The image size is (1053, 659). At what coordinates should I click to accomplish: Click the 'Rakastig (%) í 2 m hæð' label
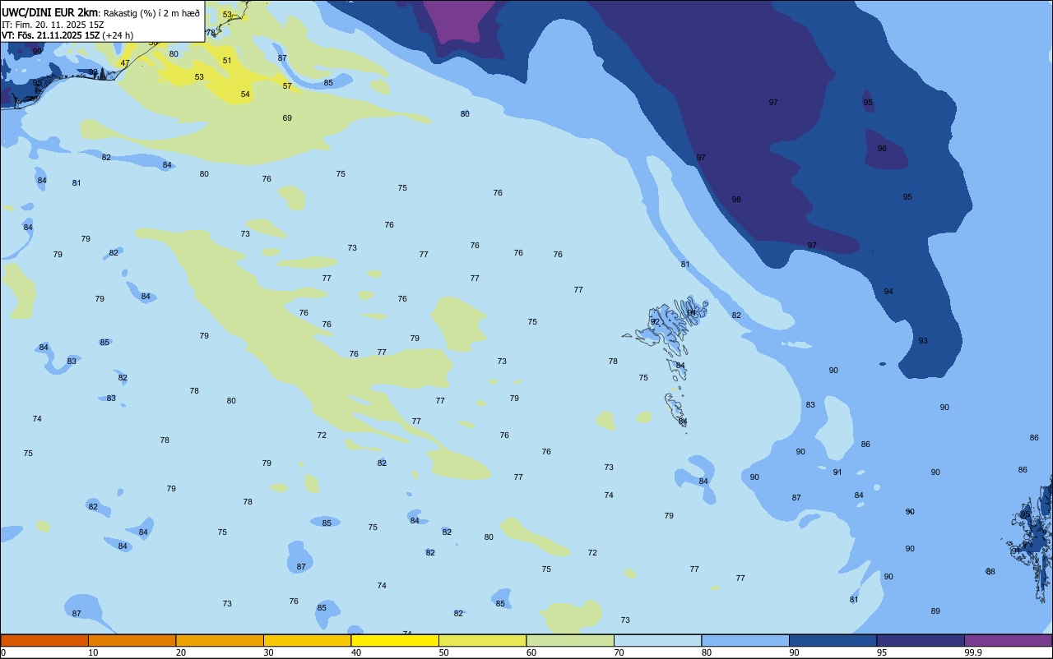[151, 13]
